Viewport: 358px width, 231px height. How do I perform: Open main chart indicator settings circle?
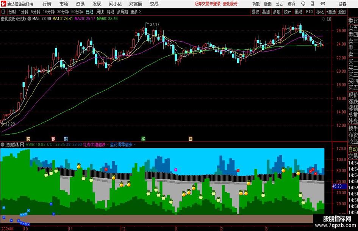click(x=29, y=19)
